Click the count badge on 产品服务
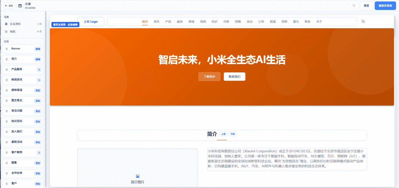Viewport: 399px width, 188px height. (39, 70)
